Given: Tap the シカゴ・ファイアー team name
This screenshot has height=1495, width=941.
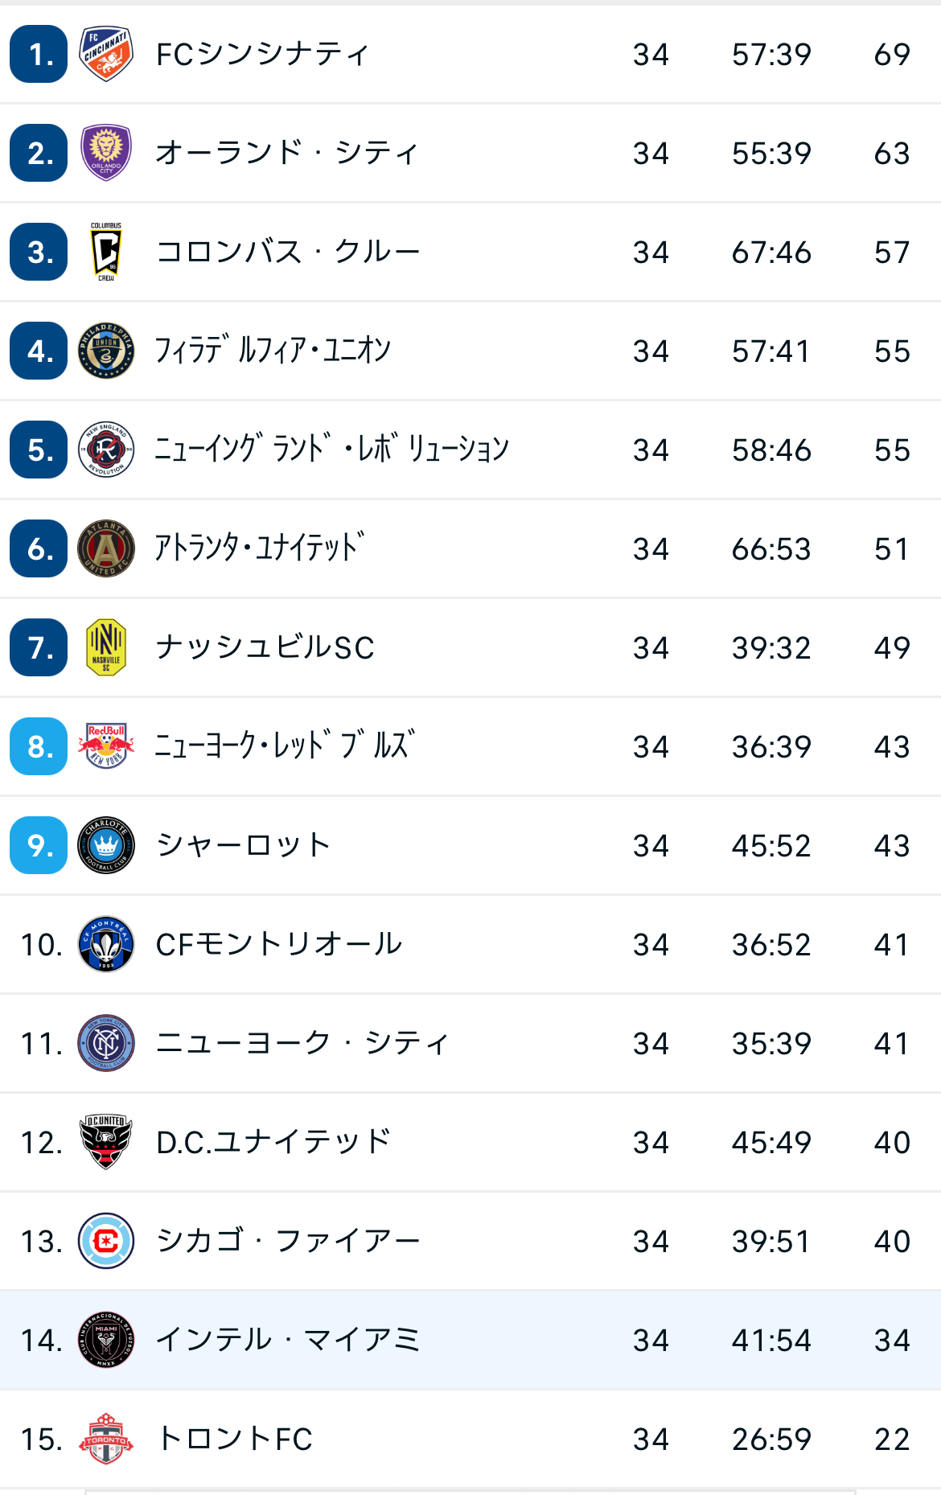Looking at the screenshot, I should point(288,1241).
